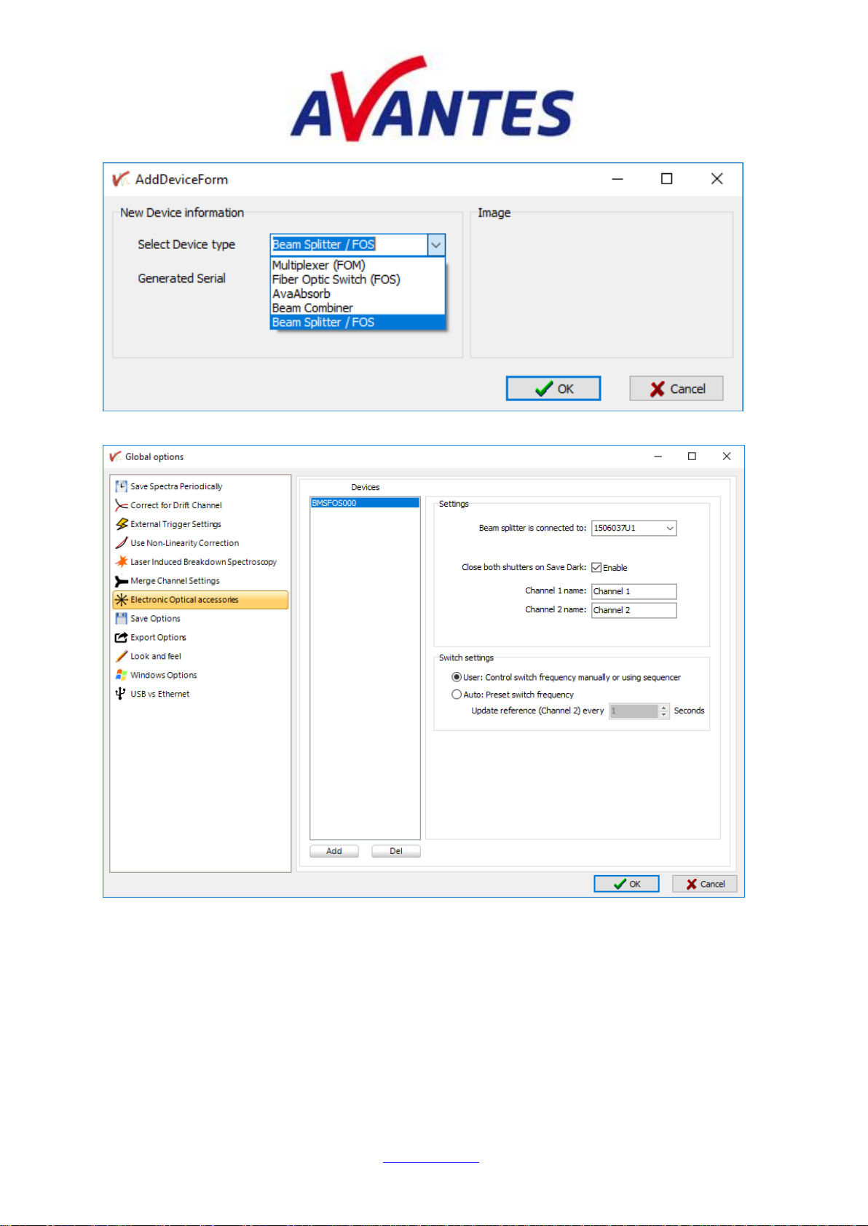Viewport: 868px width, 1226px height.
Task: Click the Export Options arrow icon
Action: click(x=122, y=638)
